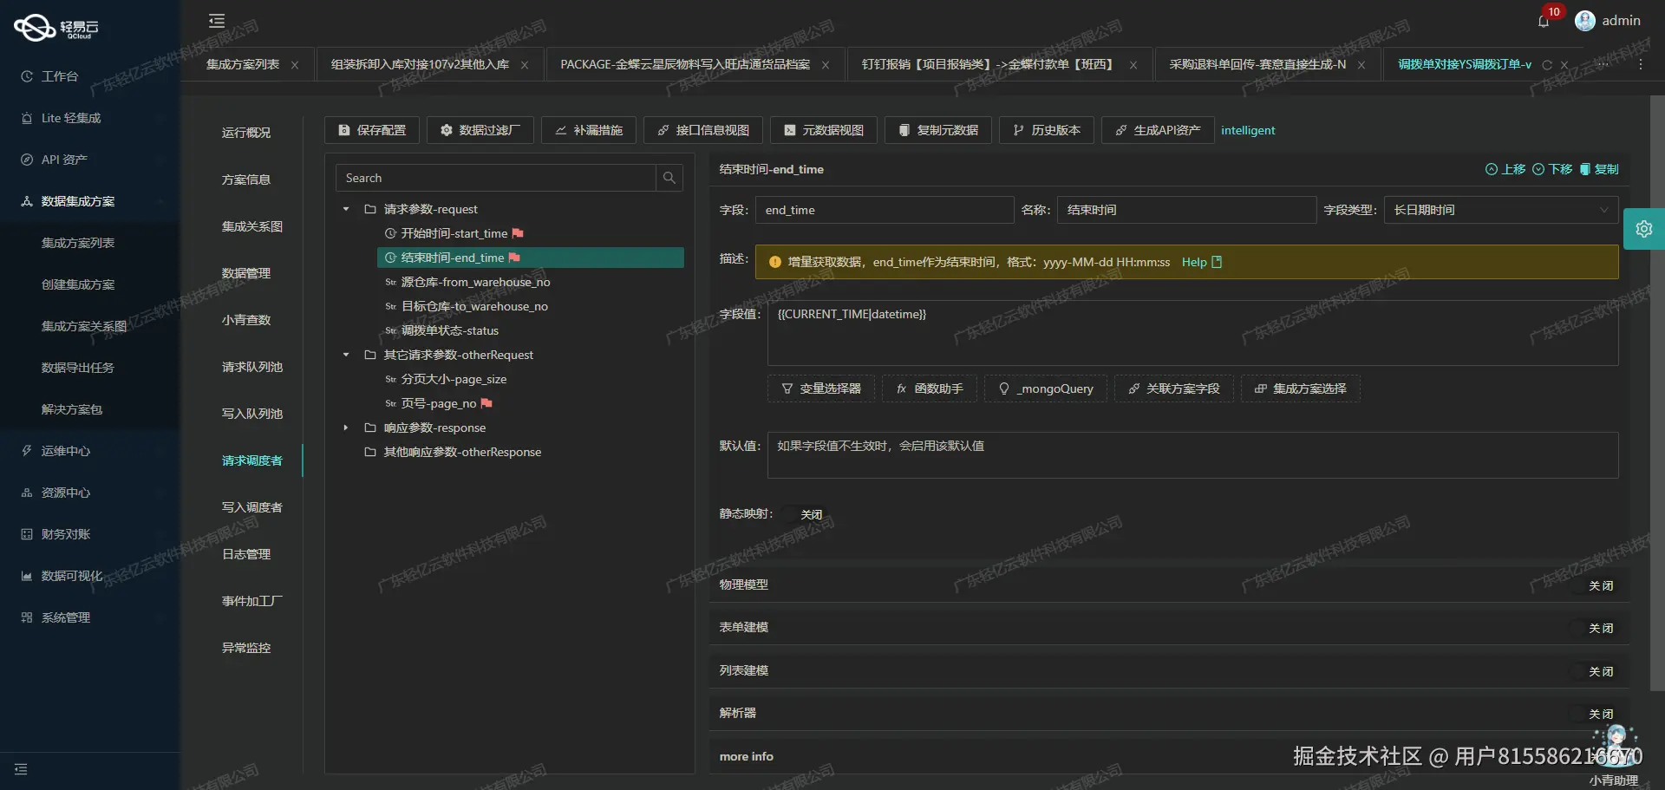
Task: Click the 保存配置 button
Action: coord(372,130)
